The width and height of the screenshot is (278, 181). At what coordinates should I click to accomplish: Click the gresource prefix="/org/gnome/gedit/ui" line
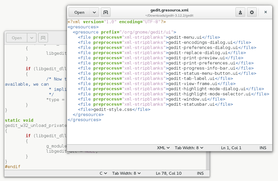coord(125,32)
